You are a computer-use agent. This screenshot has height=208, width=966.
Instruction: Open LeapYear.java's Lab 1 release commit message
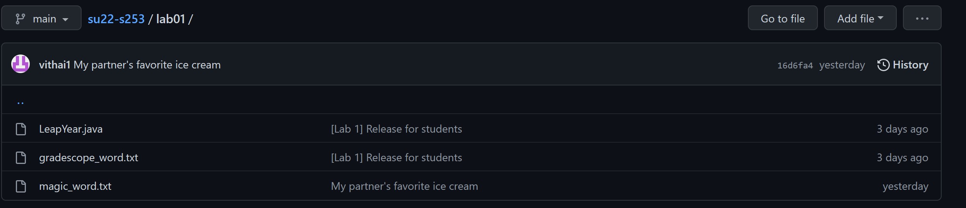coord(396,129)
